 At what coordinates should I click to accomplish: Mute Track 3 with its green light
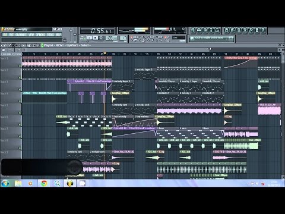[x=20, y=89]
